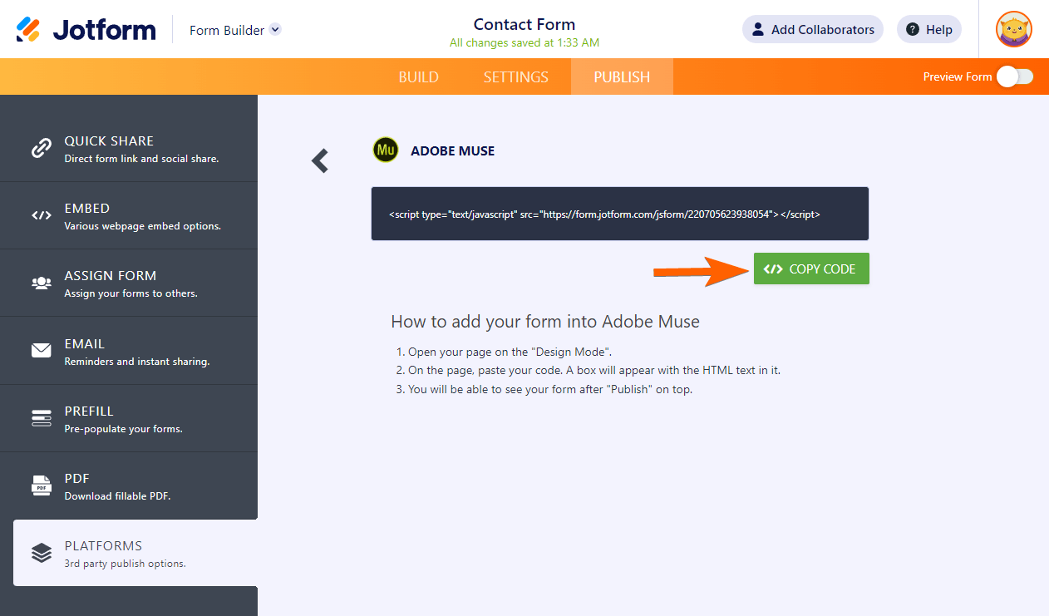
Task: Go back using the left chevron
Action: (320, 160)
